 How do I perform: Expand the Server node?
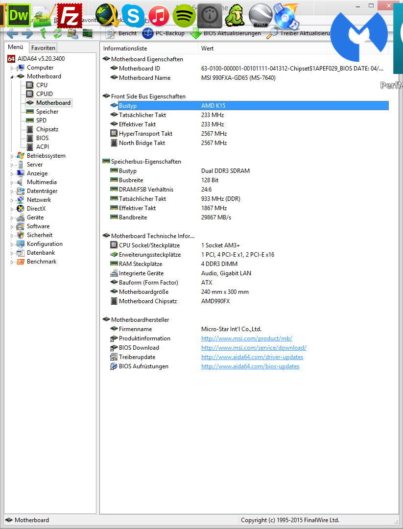coord(12,165)
